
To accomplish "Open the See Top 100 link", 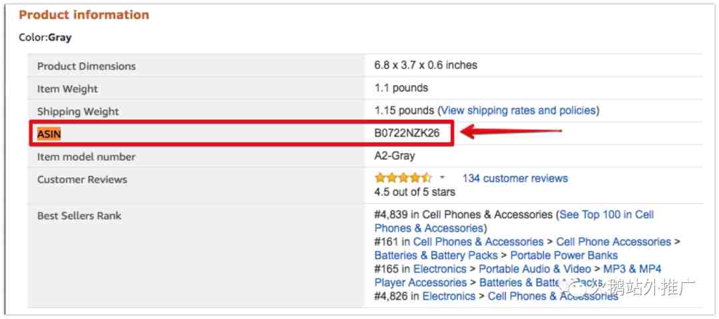I will click(x=606, y=214).
